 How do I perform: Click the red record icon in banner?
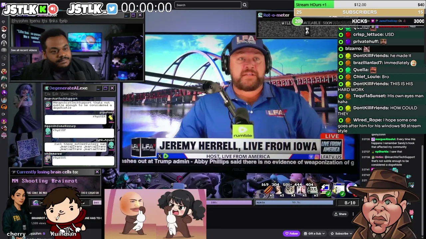coord(53,9)
